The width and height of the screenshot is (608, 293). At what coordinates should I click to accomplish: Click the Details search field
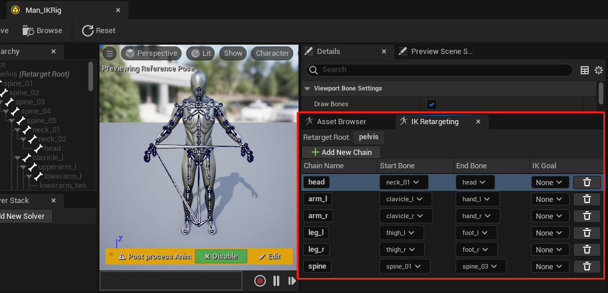[439, 70]
